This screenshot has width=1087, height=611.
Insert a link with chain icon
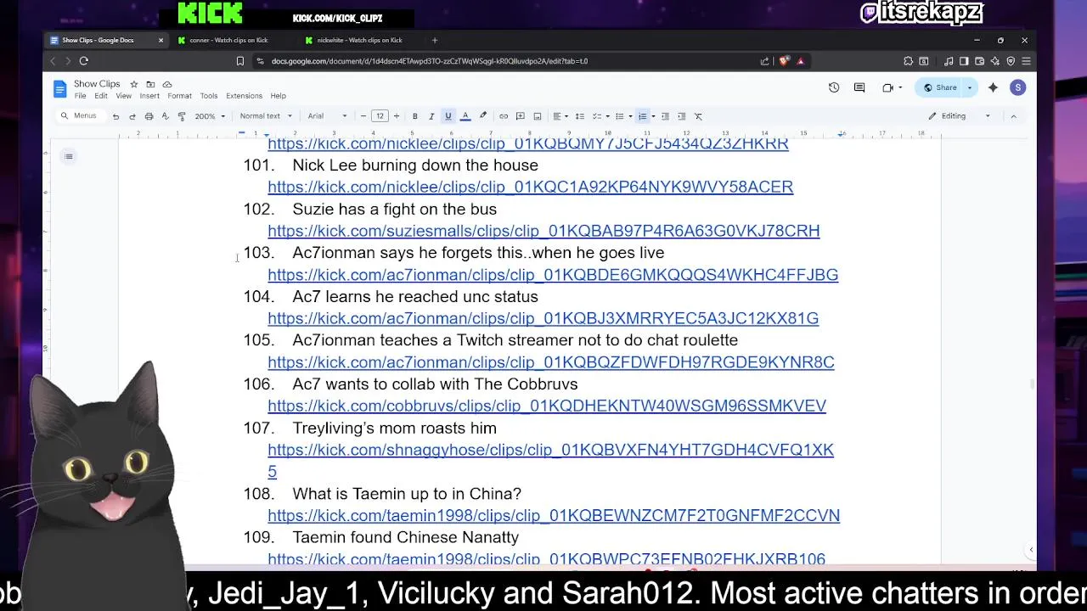point(504,116)
